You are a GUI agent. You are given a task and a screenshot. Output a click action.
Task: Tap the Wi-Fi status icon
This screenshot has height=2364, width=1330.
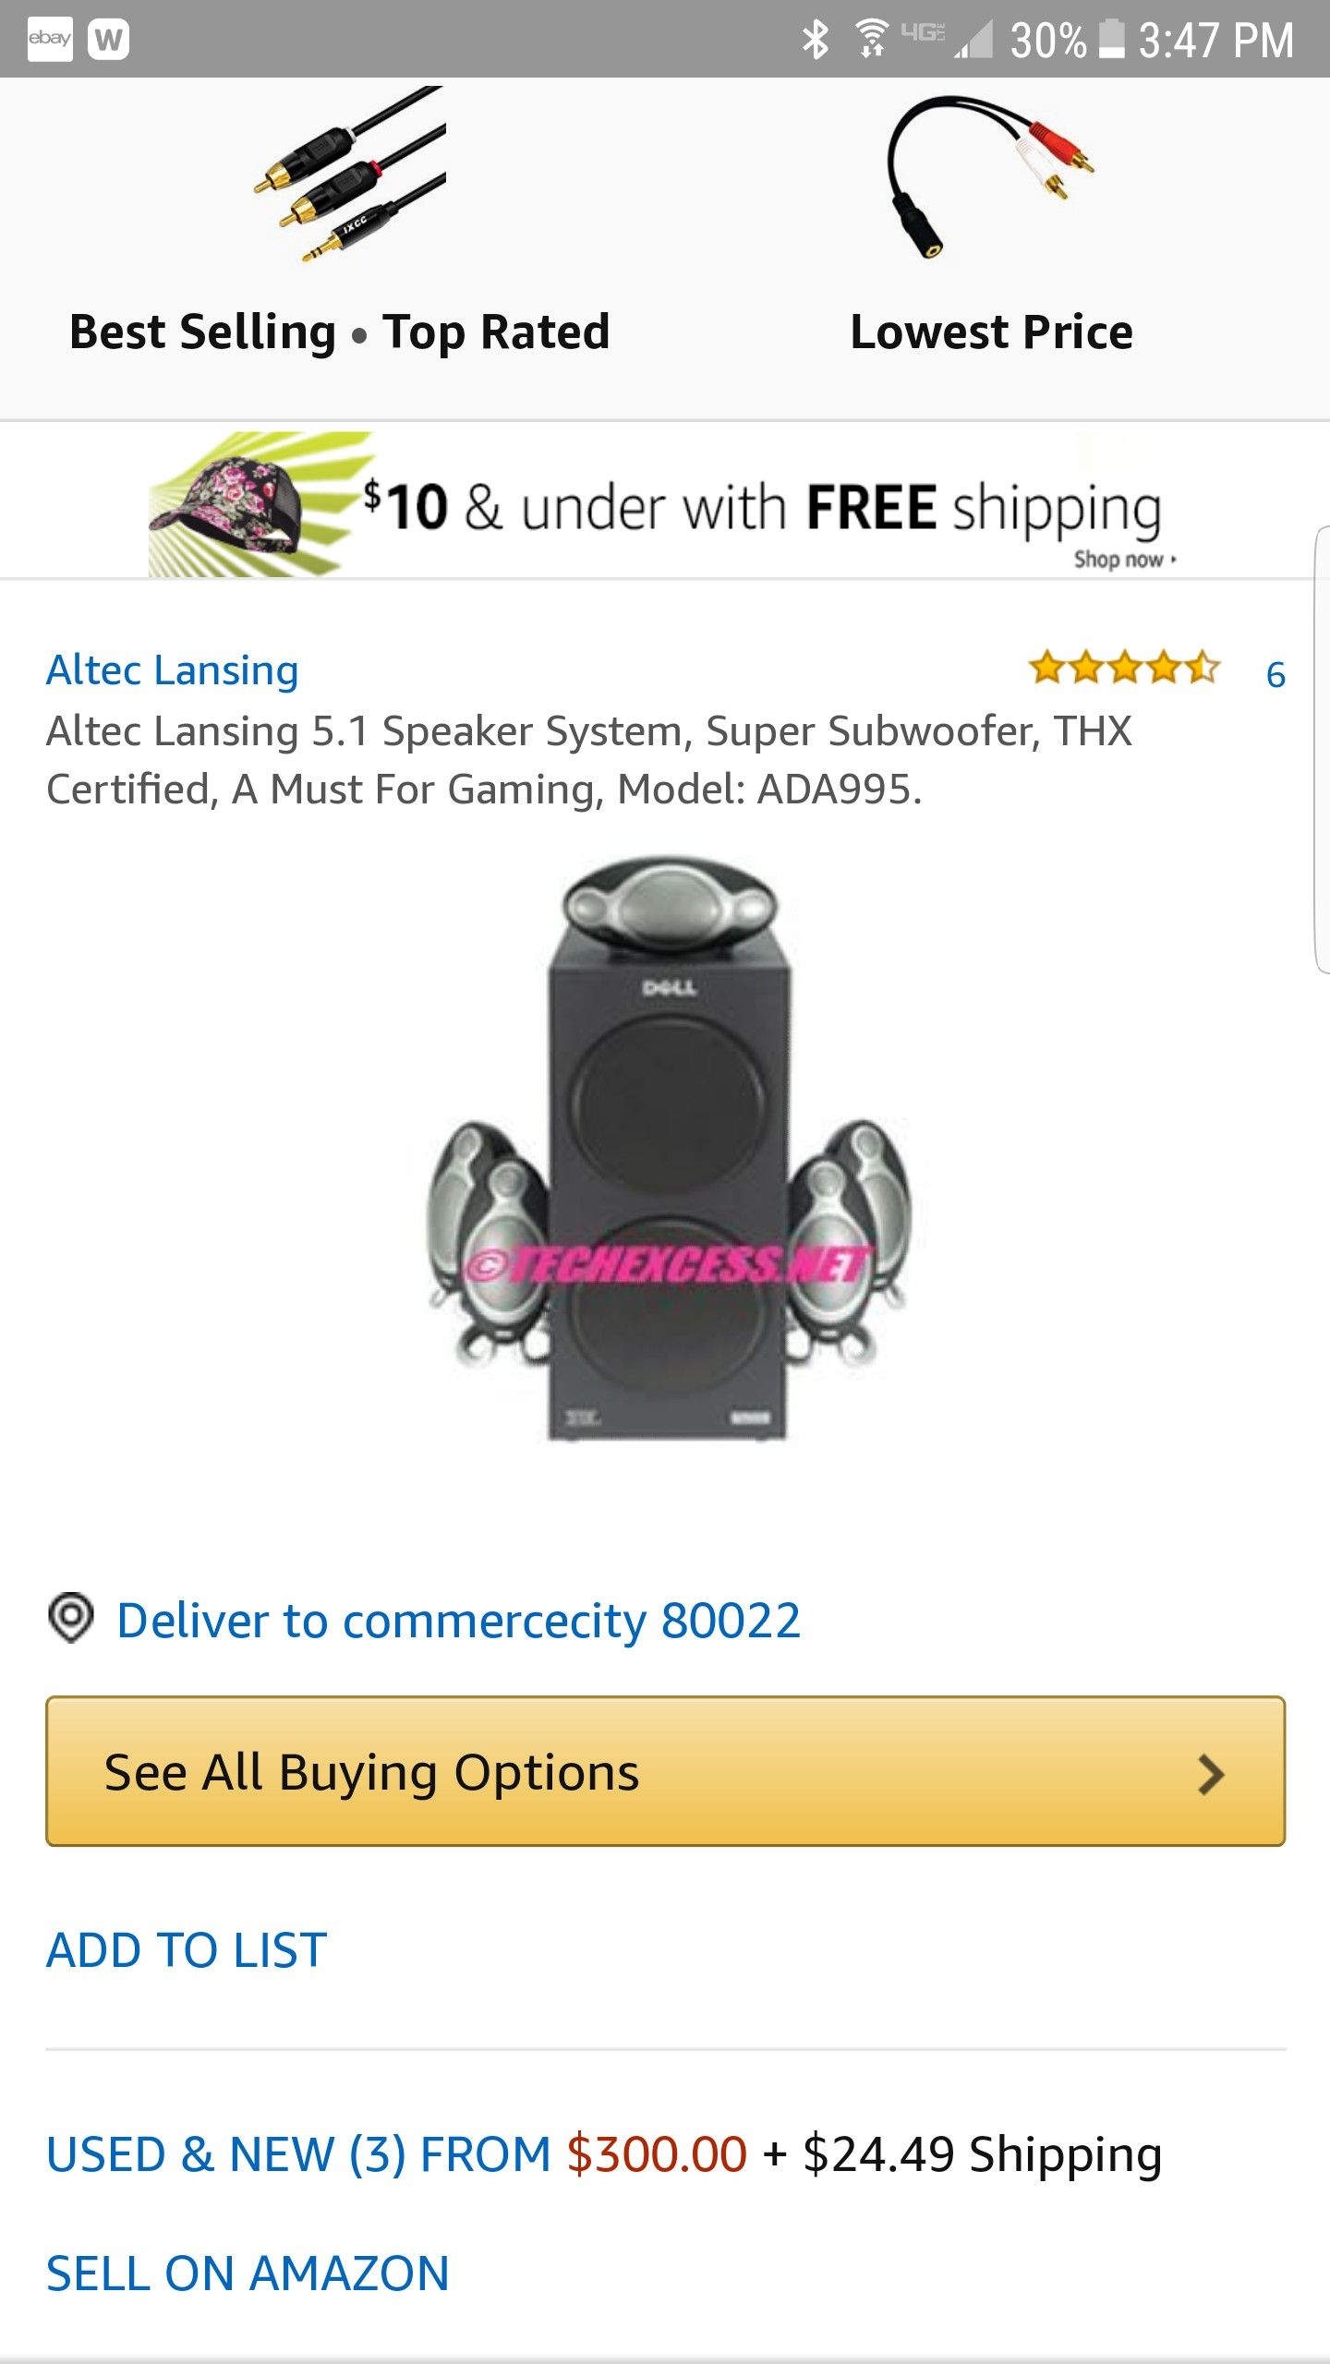click(871, 40)
